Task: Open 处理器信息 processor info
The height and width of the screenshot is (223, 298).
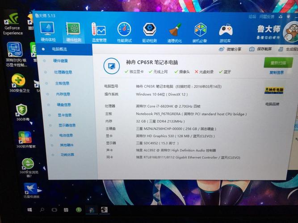Action: 63,72
